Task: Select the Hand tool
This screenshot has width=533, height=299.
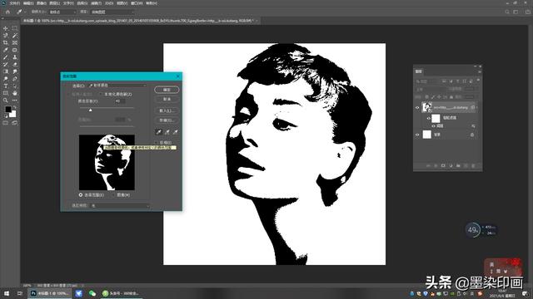Action: 15,93
